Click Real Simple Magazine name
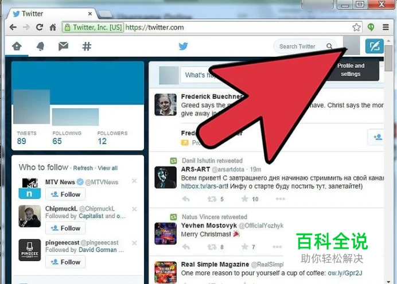Screen dimensions: 397x284 click(215, 264)
